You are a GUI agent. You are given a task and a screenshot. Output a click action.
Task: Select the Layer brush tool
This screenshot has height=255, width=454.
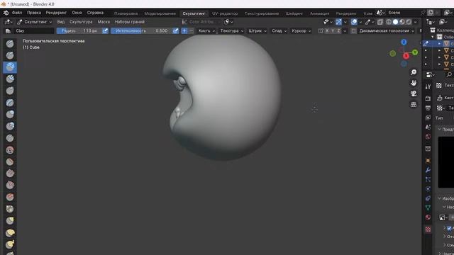(x=10, y=103)
